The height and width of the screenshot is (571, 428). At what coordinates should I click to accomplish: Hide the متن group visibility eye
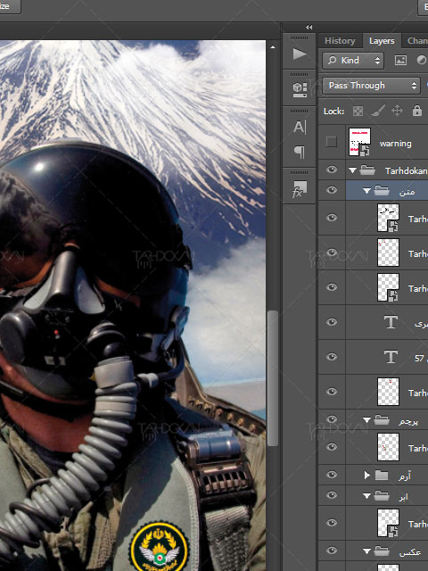click(x=331, y=190)
